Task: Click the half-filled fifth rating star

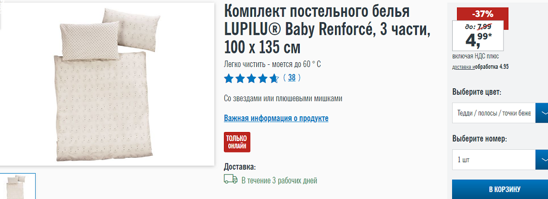Action: pyautogui.click(x=274, y=78)
